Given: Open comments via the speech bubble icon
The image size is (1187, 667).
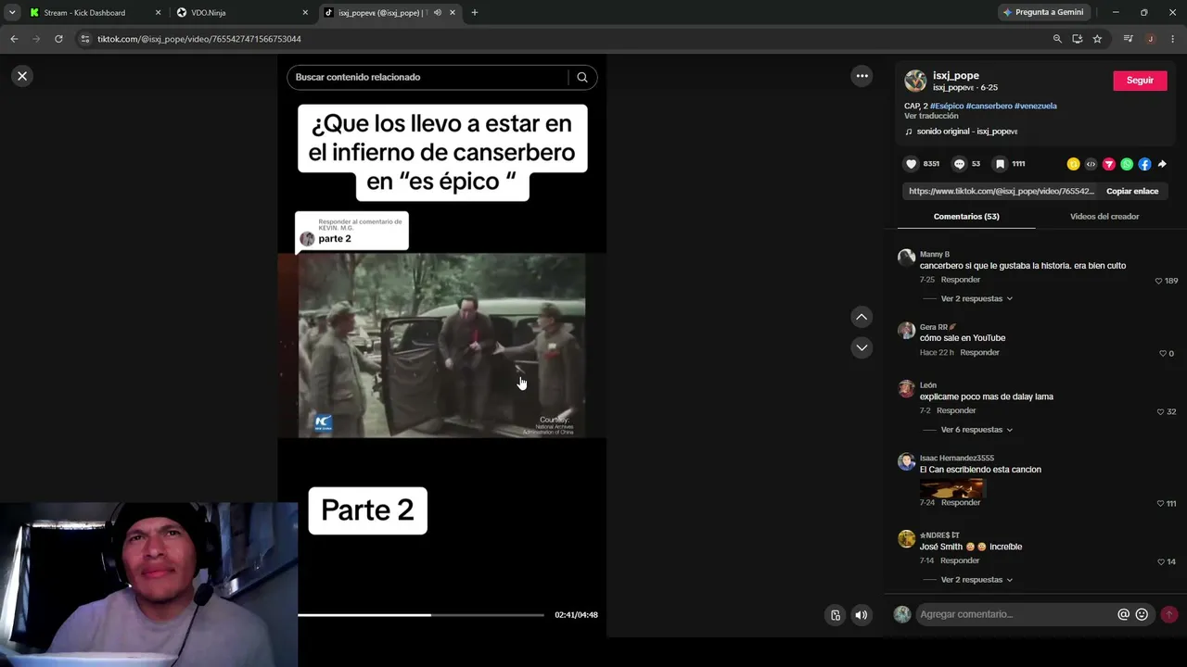Looking at the screenshot, I should click(959, 164).
